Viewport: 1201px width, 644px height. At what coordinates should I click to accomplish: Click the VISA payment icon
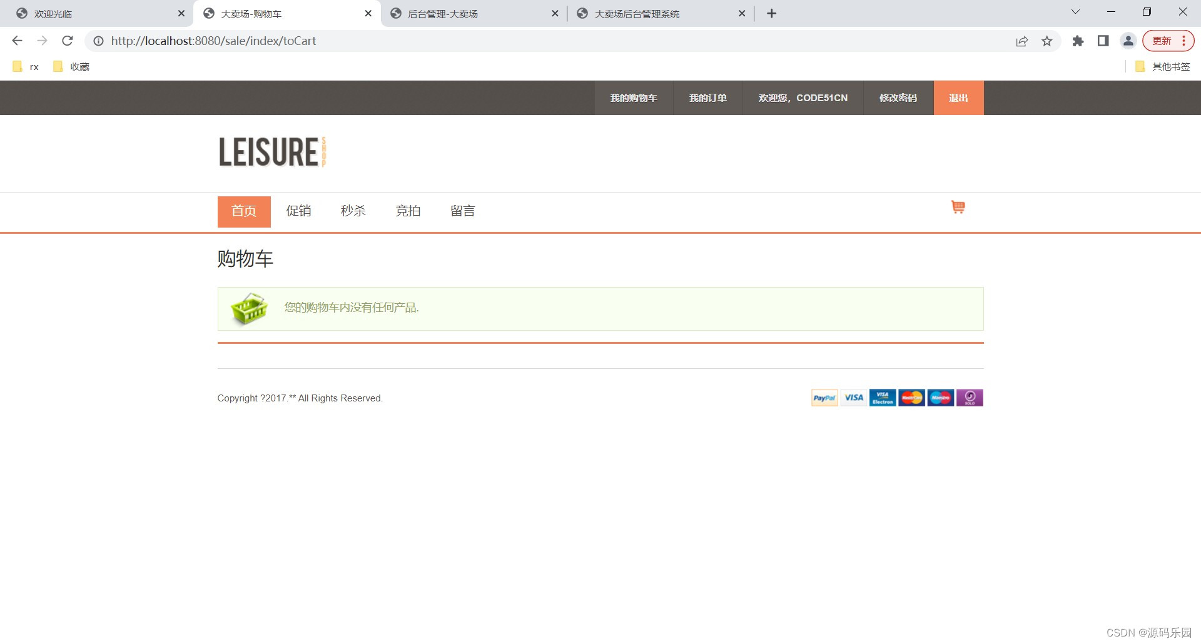(x=853, y=398)
